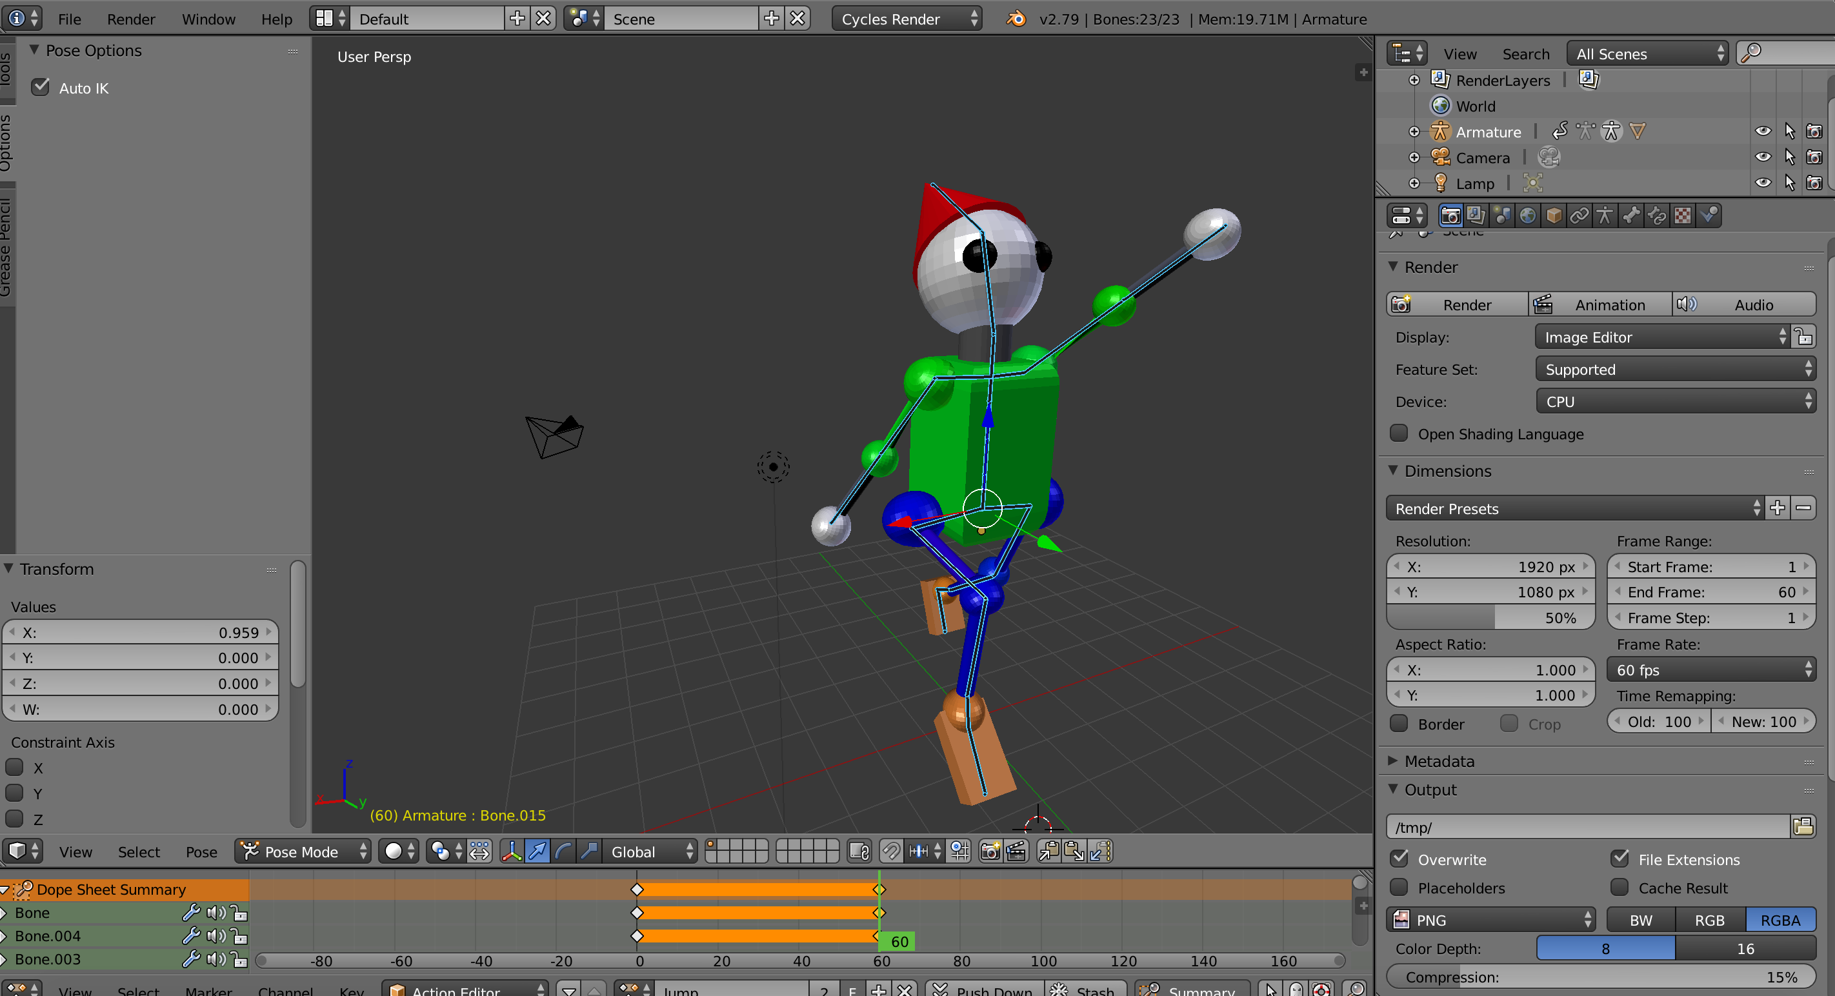Open the Physics properties tab icon
The image size is (1835, 996).
pyautogui.click(x=1708, y=215)
